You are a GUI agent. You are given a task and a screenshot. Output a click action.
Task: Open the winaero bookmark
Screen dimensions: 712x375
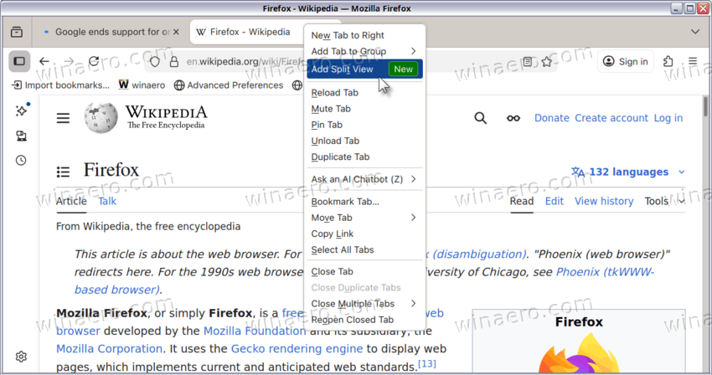coord(142,85)
